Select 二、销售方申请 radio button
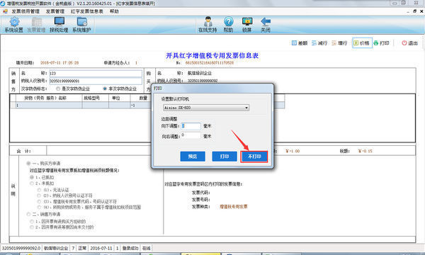This screenshot has width=425, height=255. pos(28,214)
